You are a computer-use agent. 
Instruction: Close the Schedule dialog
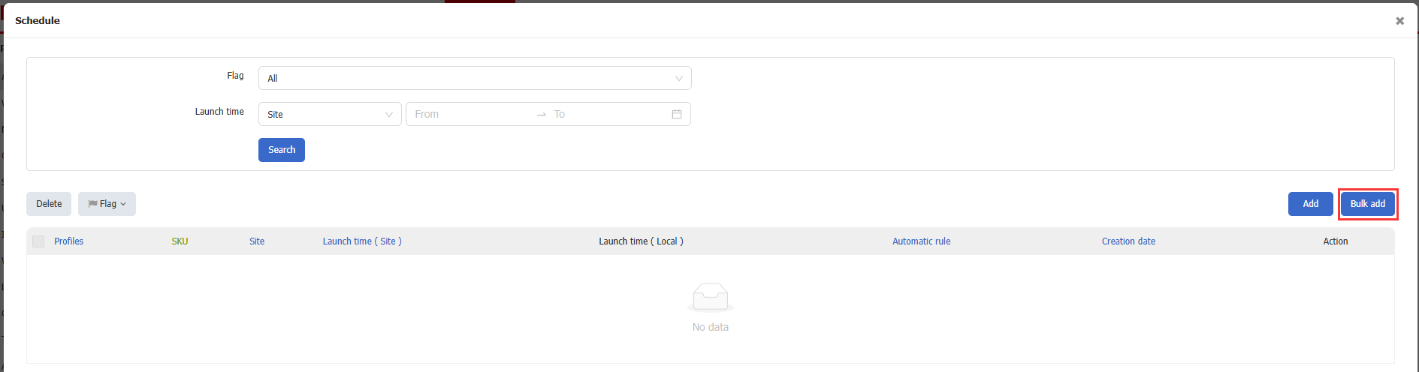(x=1399, y=21)
